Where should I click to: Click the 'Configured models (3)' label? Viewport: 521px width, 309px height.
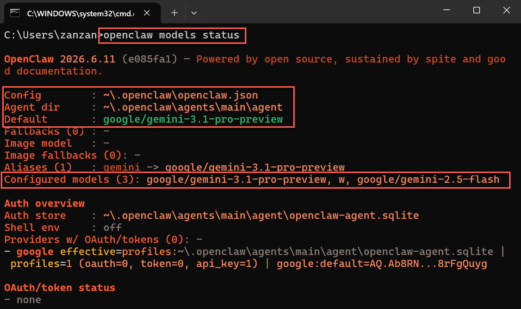click(69, 180)
